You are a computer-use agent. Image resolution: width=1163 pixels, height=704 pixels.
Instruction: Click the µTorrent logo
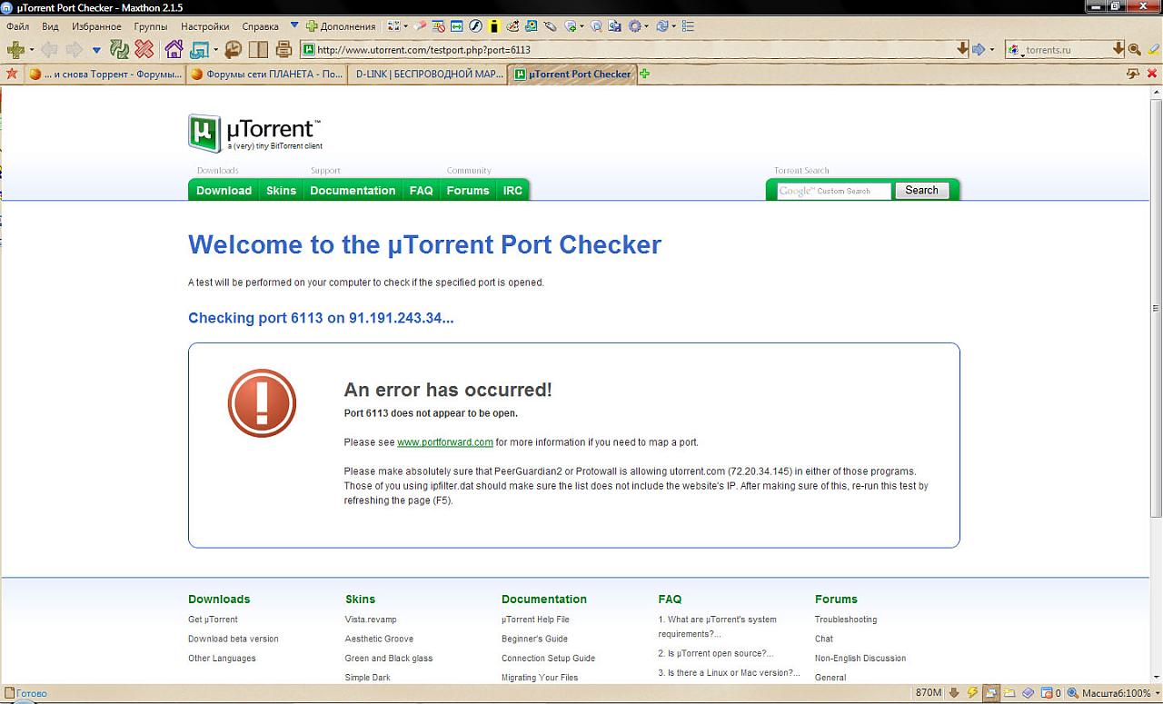[x=255, y=133]
